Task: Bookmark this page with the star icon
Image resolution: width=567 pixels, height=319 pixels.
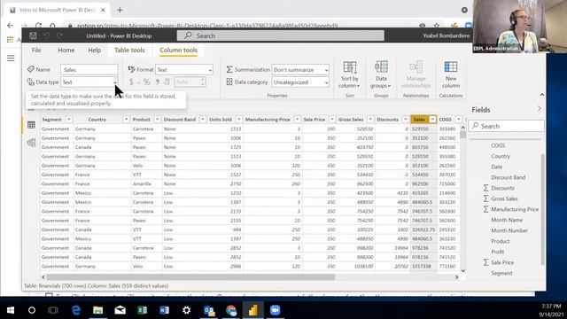Action: [x=437, y=26]
